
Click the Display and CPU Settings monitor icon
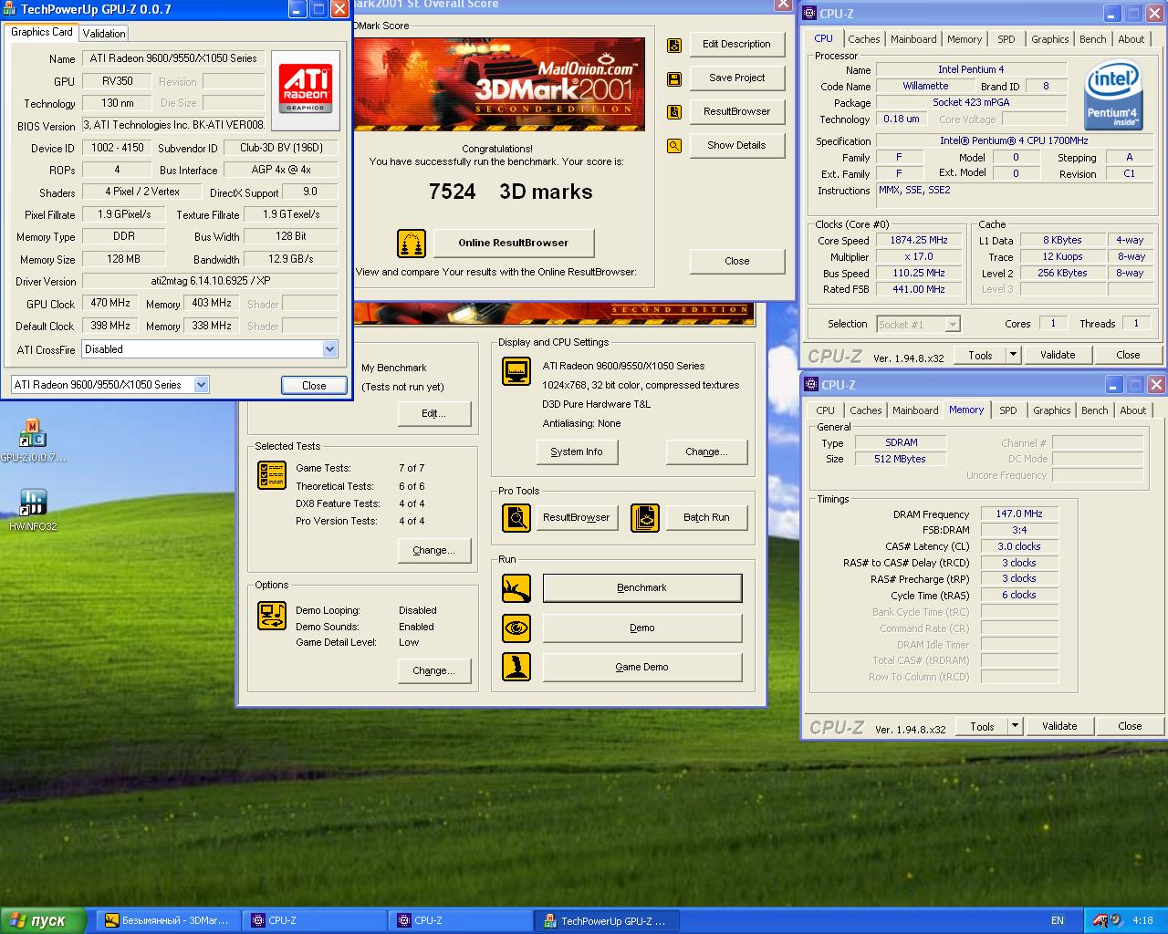(517, 372)
